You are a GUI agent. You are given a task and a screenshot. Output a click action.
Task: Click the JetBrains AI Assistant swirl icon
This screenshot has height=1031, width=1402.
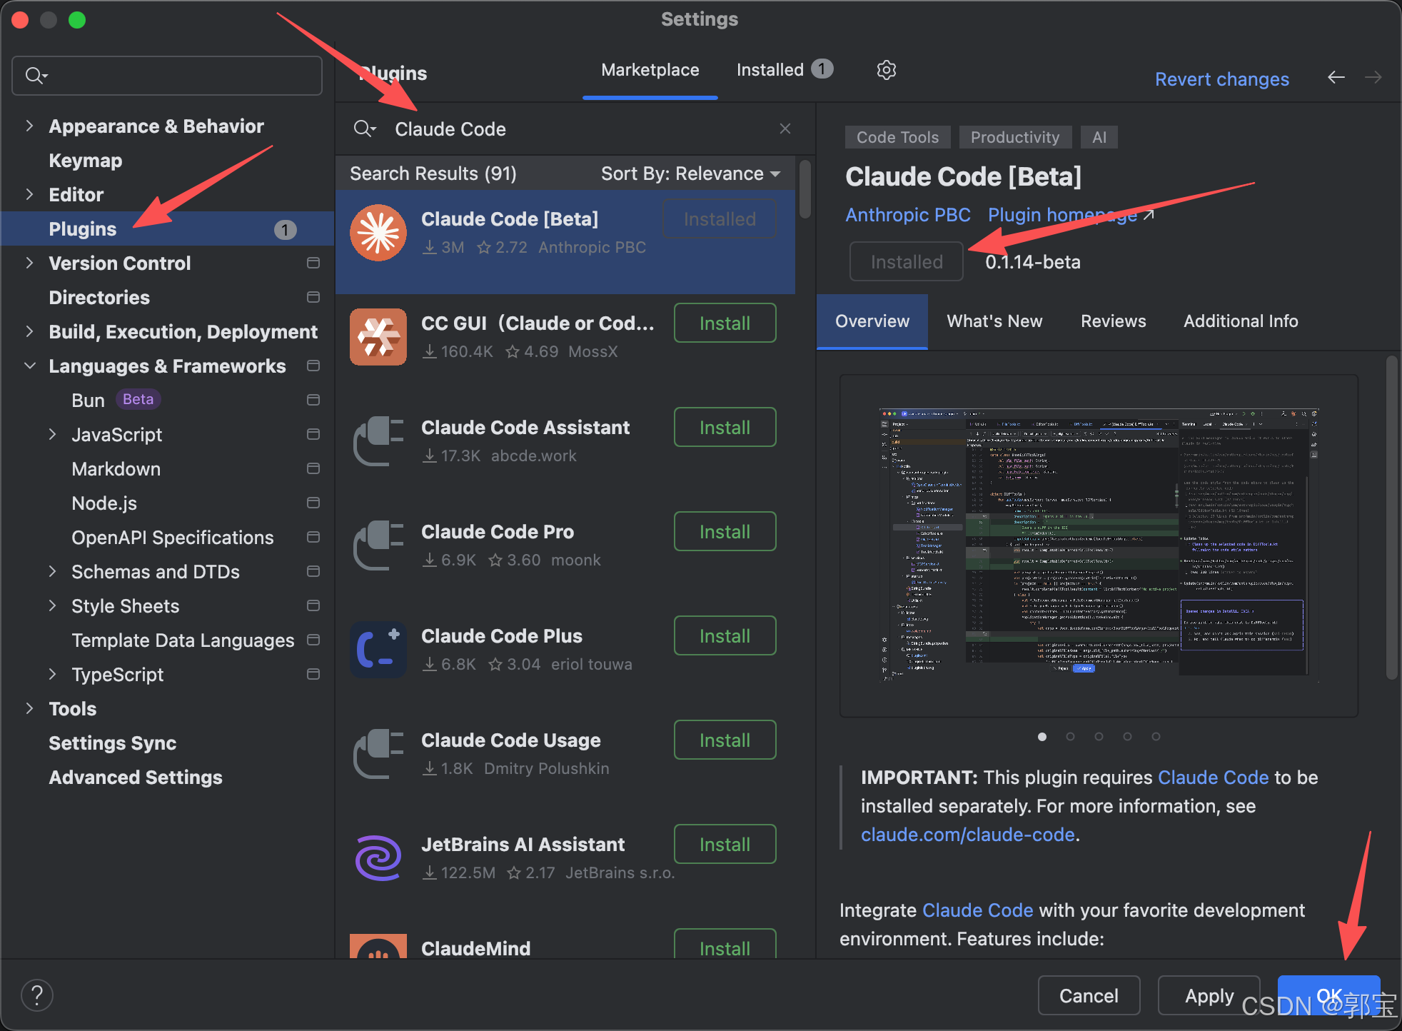[378, 858]
